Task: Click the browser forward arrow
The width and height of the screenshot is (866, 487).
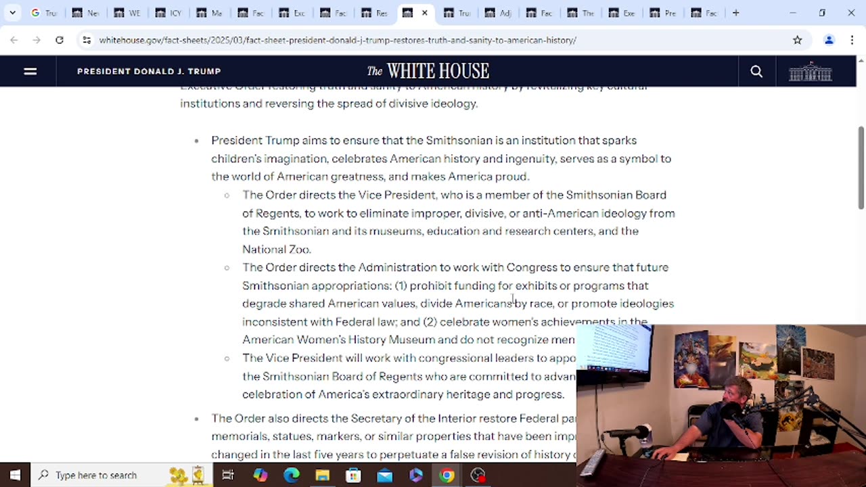Action: click(x=37, y=40)
